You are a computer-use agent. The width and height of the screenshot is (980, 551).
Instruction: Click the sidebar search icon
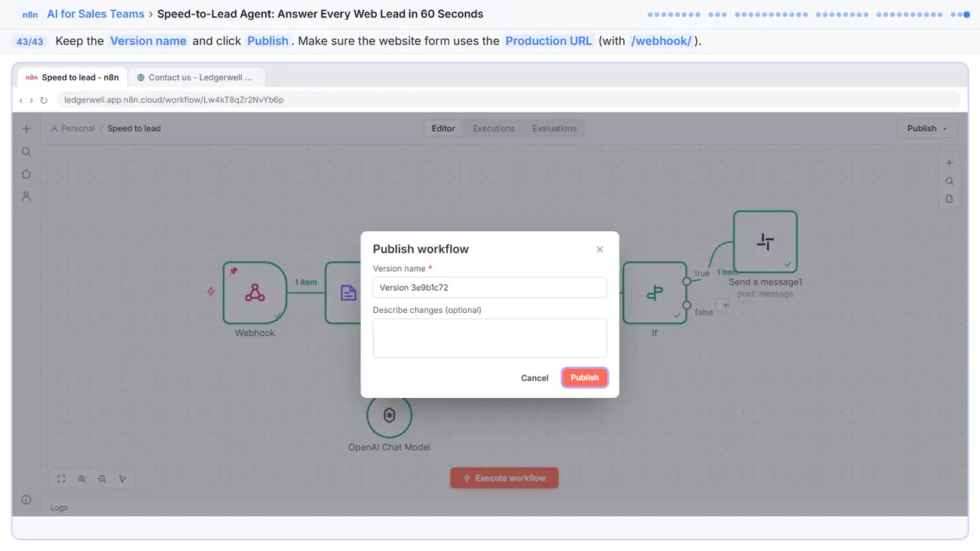26,152
